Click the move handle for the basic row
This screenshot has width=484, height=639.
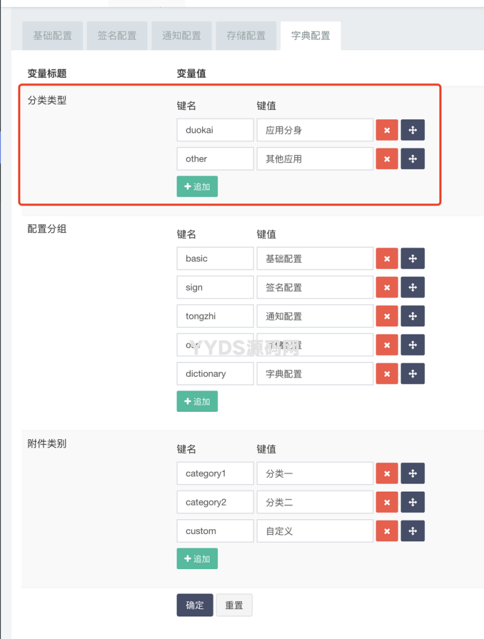click(x=412, y=258)
